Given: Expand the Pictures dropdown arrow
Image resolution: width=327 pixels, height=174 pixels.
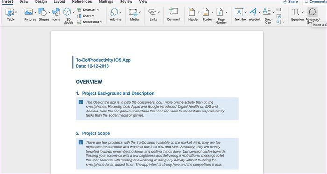Looking at the screenshot, I should click(35, 12).
